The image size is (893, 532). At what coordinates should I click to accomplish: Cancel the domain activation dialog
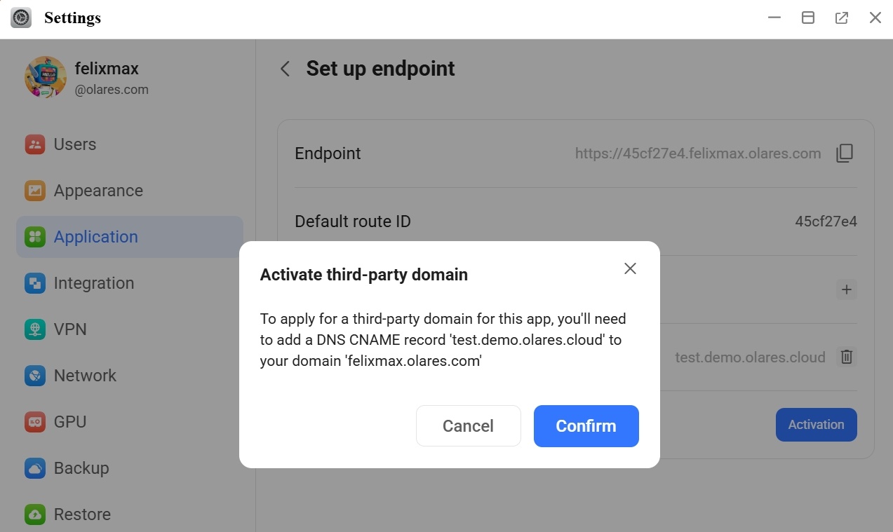click(468, 425)
